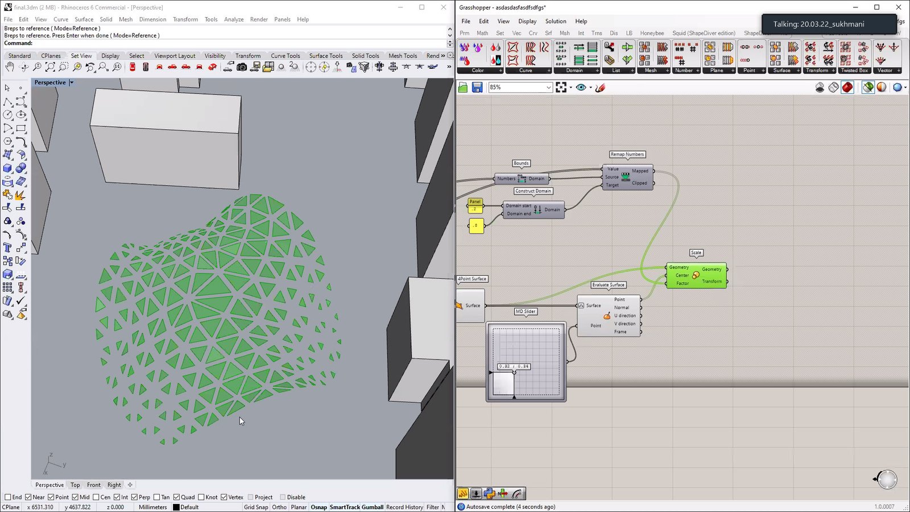
Task: Switch to the Curve Tools toolbar tab
Action: pyautogui.click(x=285, y=56)
